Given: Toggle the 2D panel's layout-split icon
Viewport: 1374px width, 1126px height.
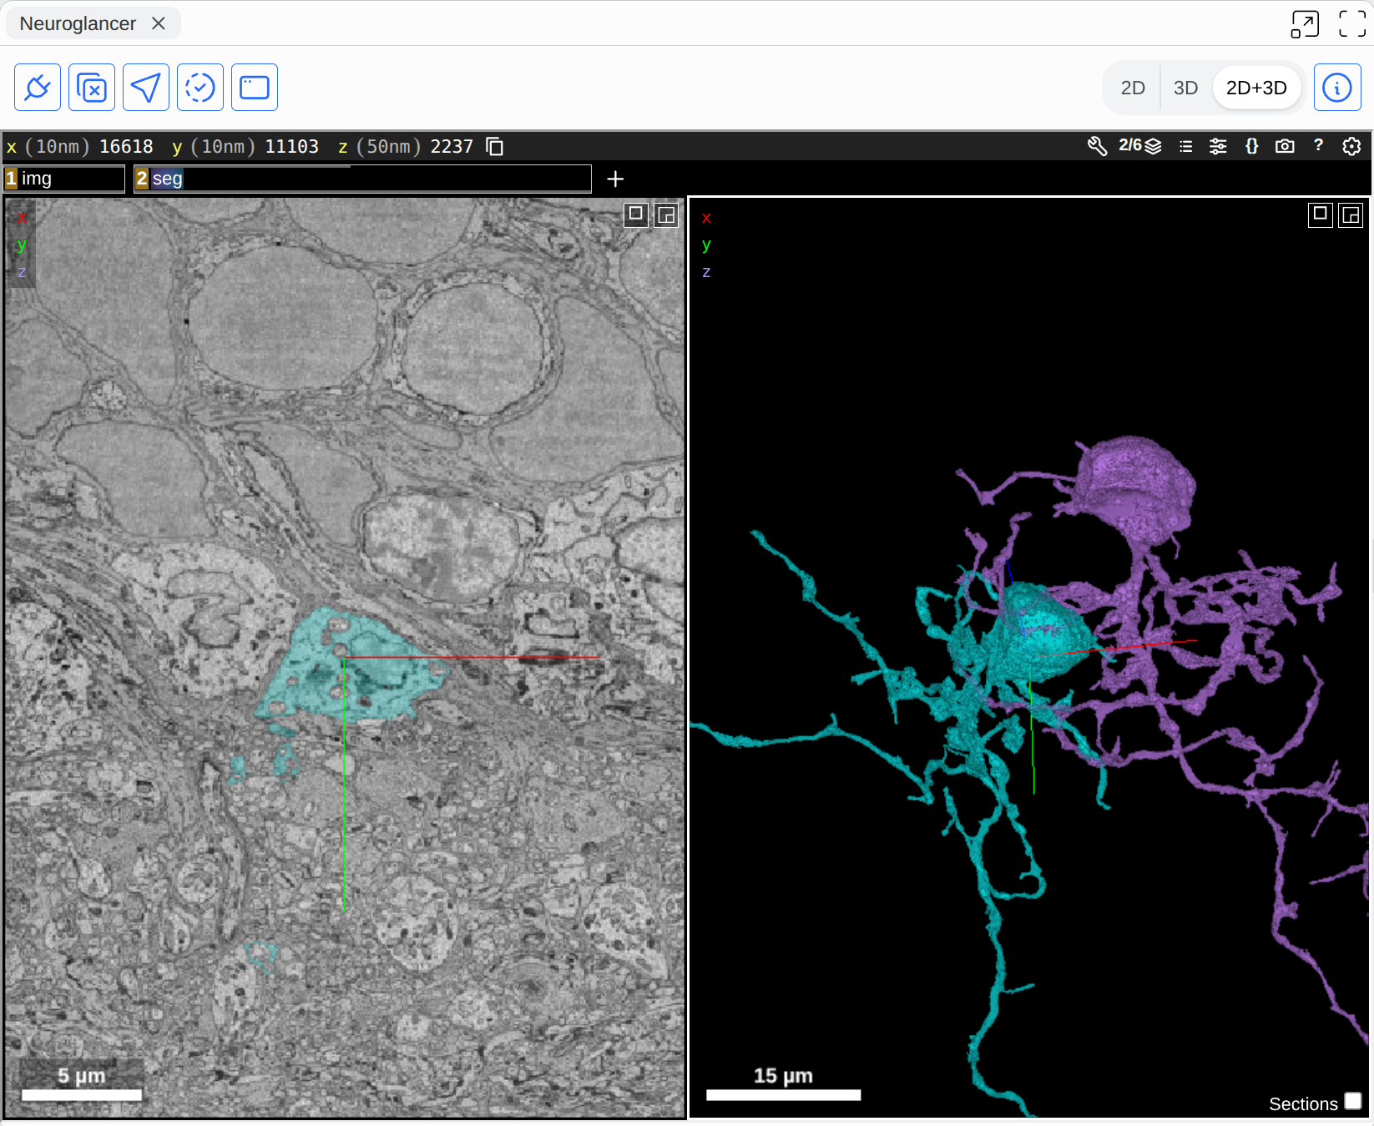Looking at the screenshot, I should click(x=666, y=215).
